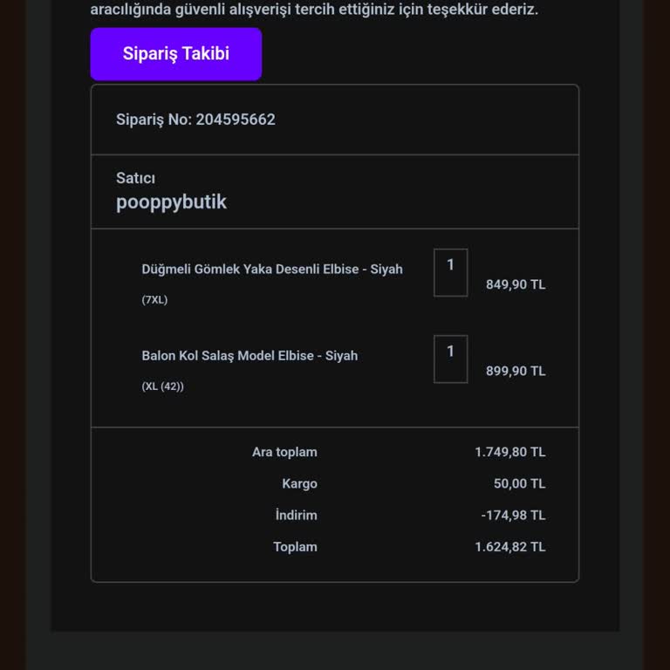The image size is (670, 670).
Task: Click the 849,90 TL price
Action: click(x=515, y=284)
